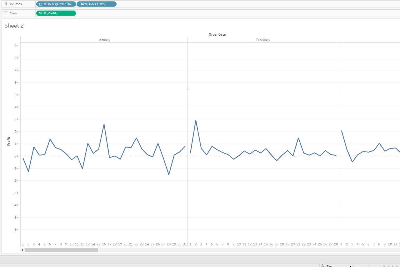Click the next sheet navigation arrow icon
The width and height of the screenshot is (400, 267).
coord(393,266)
